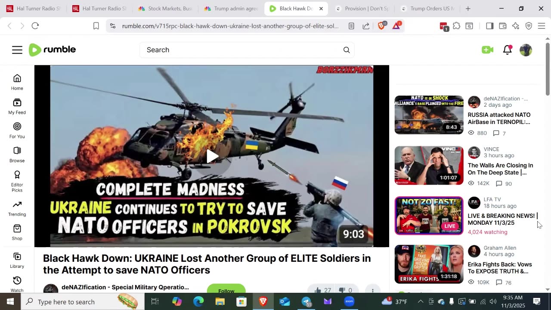
Task: Open the Rumble hamburger menu
Action: 17,50
